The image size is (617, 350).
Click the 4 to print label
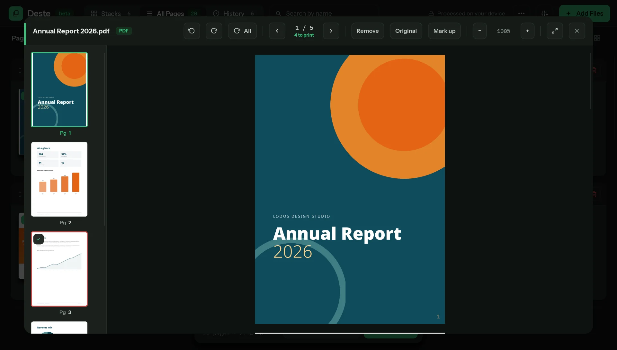304,35
